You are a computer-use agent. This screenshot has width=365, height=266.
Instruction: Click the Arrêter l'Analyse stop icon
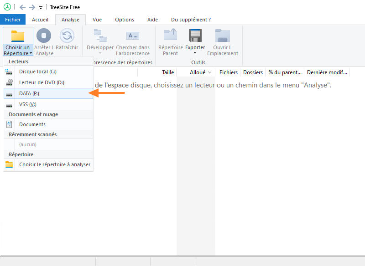43,36
